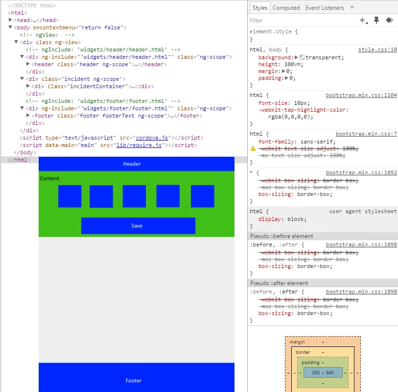Expand the margin shorthand property triangle

point(283,71)
